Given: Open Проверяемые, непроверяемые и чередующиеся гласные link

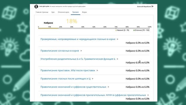Looking at the screenshot, I should pyautogui.click(x=78, y=39).
